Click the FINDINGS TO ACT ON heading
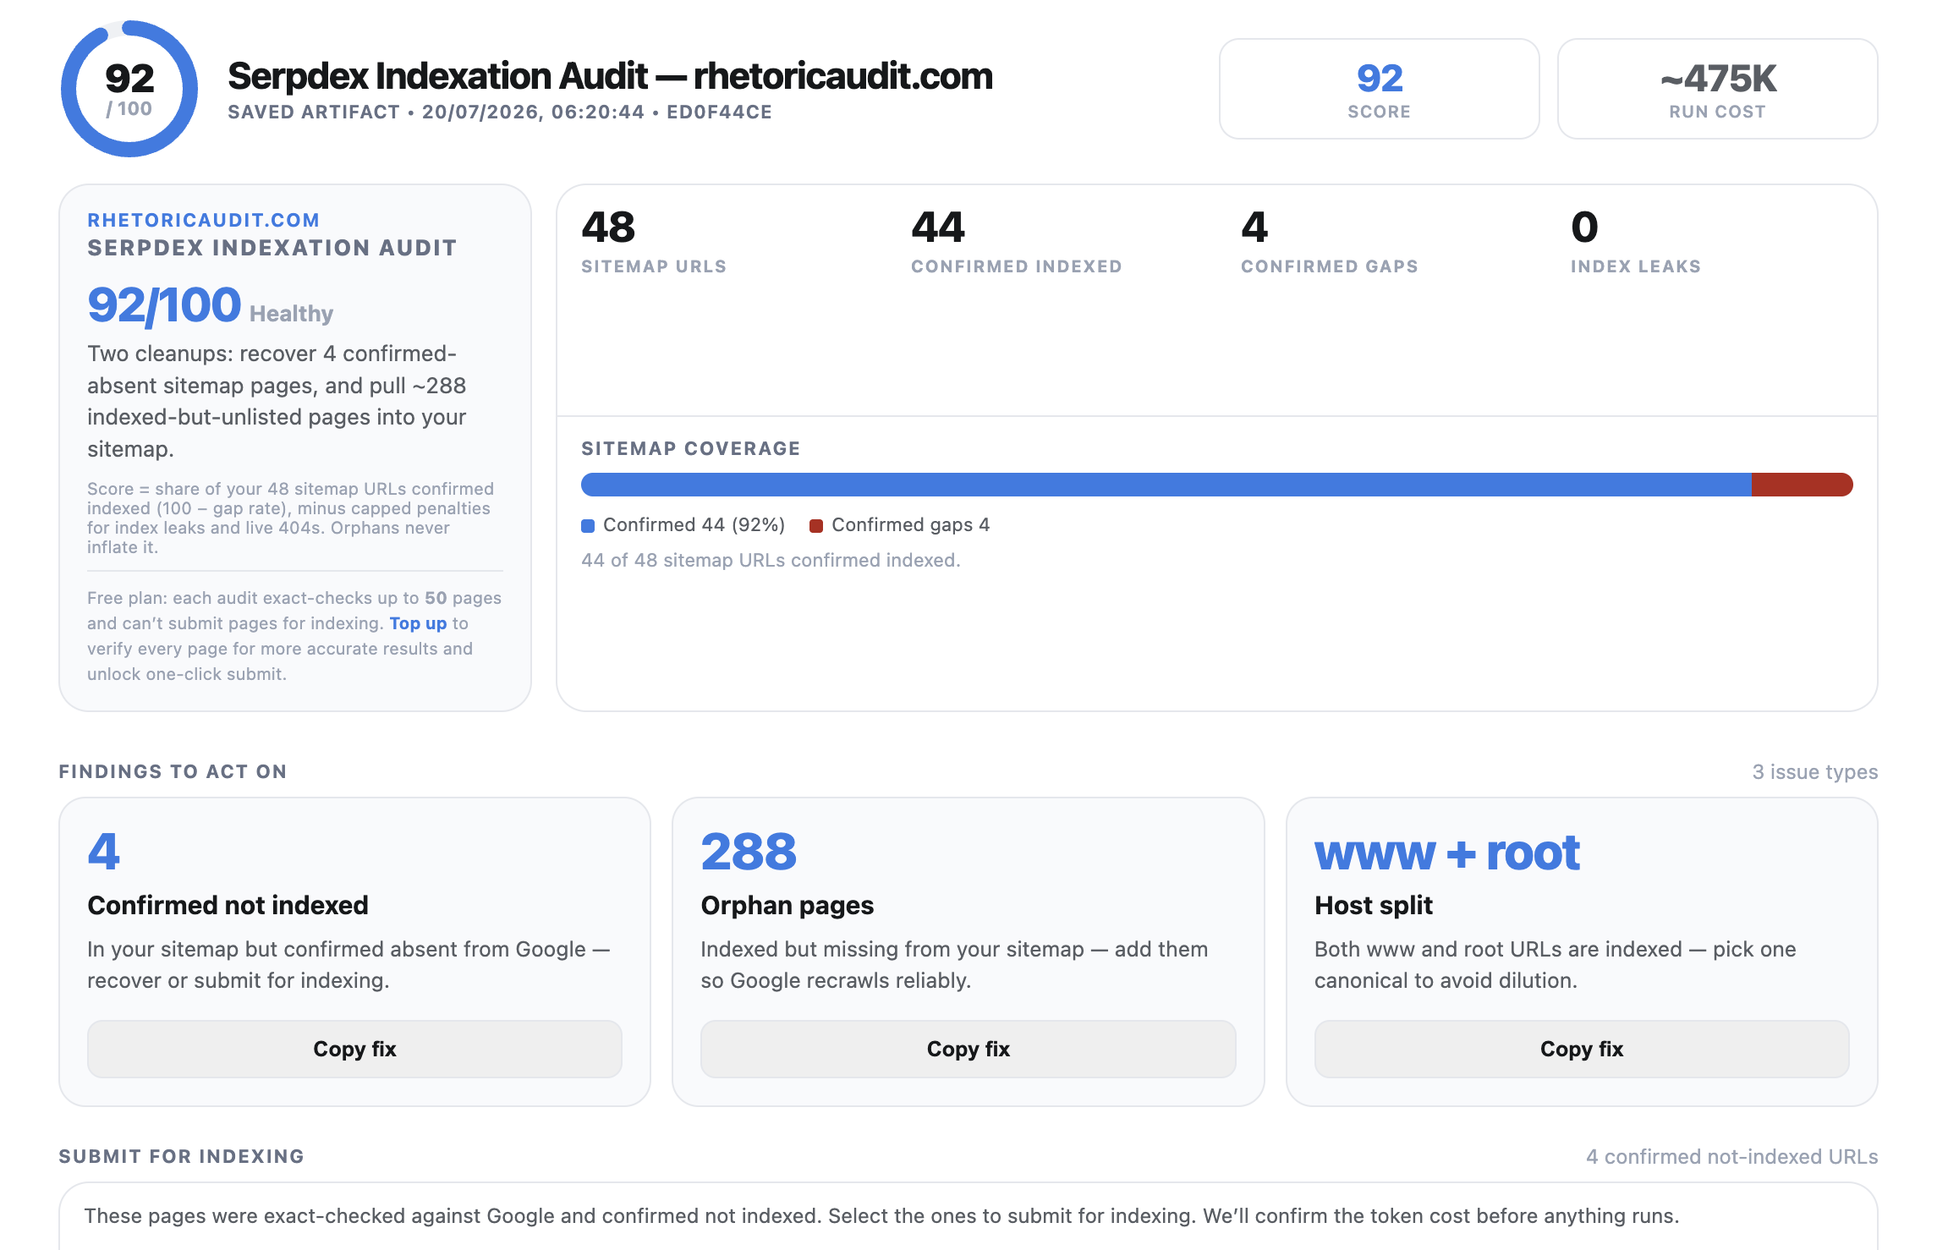 (173, 772)
